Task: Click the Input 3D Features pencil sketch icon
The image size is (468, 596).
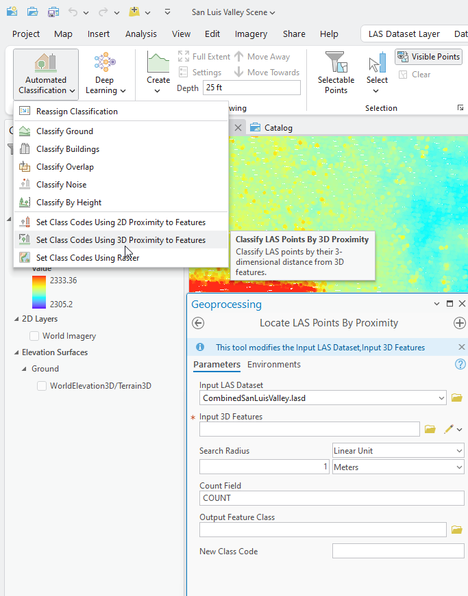Action: [449, 429]
